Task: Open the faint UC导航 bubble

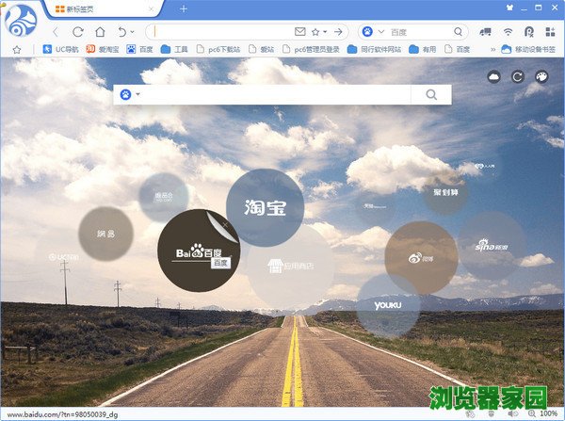Action: [63, 257]
